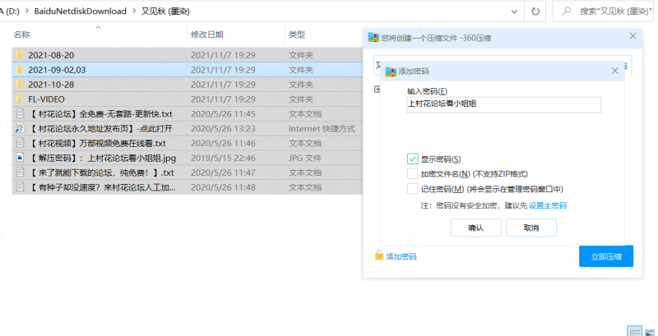Click the JPG file icon
The width and height of the screenshot is (658, 336).
coord(19,158)
